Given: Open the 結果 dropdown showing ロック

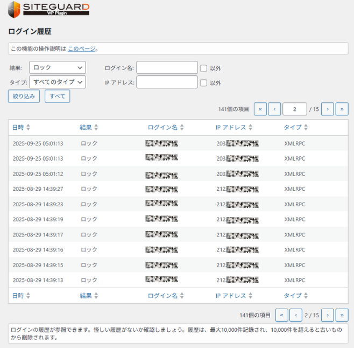Looking at the screenshot, I should tap(57, 67).
